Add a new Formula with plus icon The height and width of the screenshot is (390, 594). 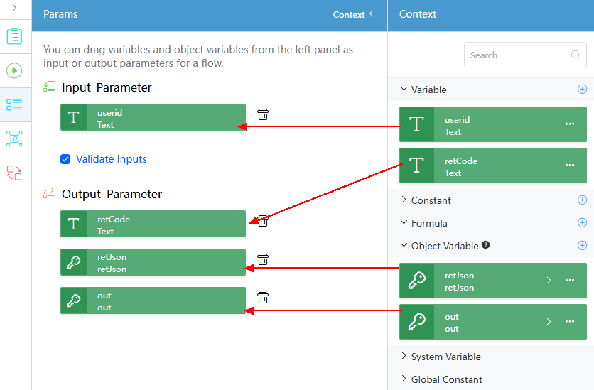coord(582,222)
